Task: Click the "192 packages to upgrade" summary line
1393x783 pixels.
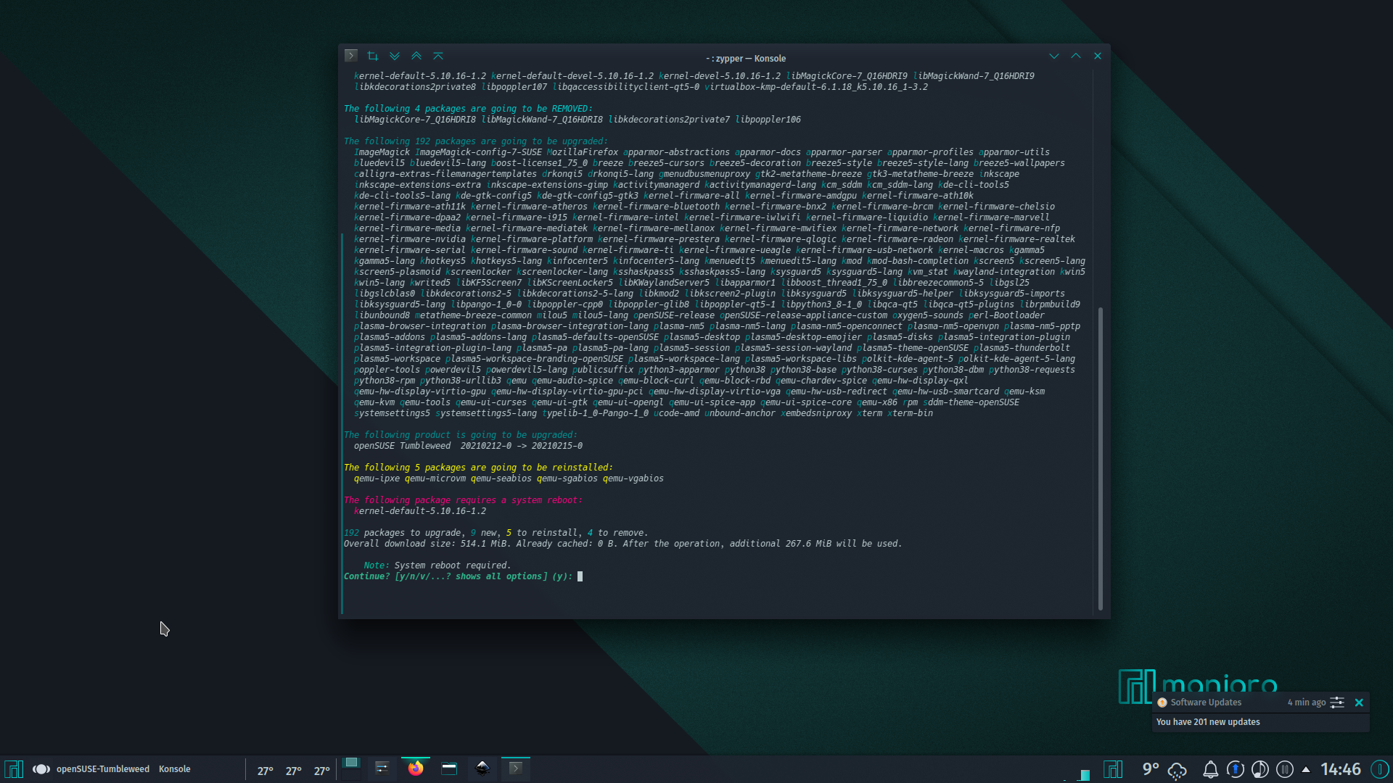Action: 496,533
